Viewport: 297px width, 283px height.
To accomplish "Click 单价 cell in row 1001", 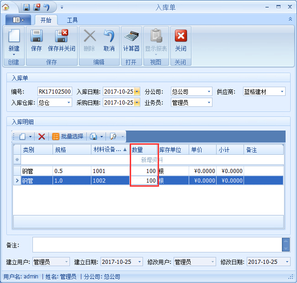I will point(202,171).
